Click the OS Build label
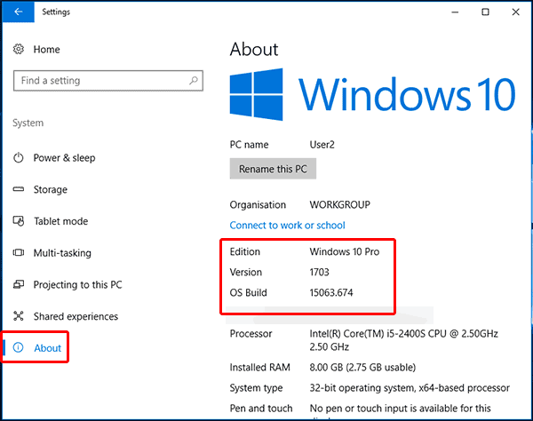533x421 pixels. 248,292
